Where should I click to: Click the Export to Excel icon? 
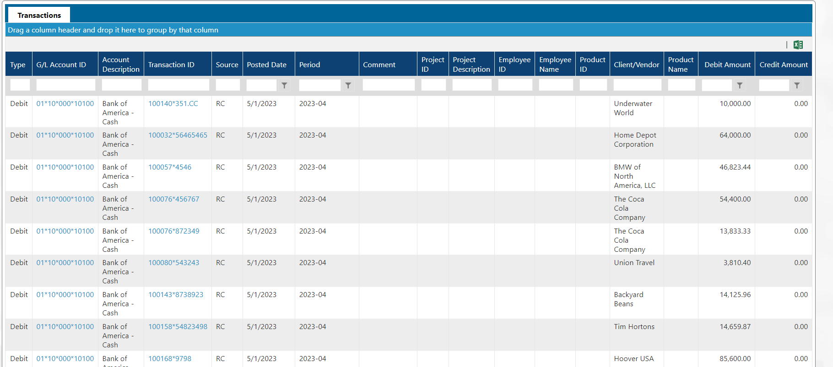(798, 45)
